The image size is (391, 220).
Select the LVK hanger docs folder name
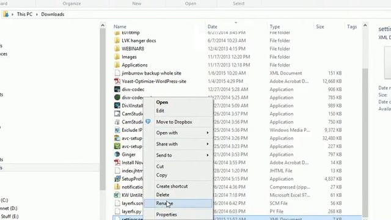pyautogui.click(x=139, y=41)
